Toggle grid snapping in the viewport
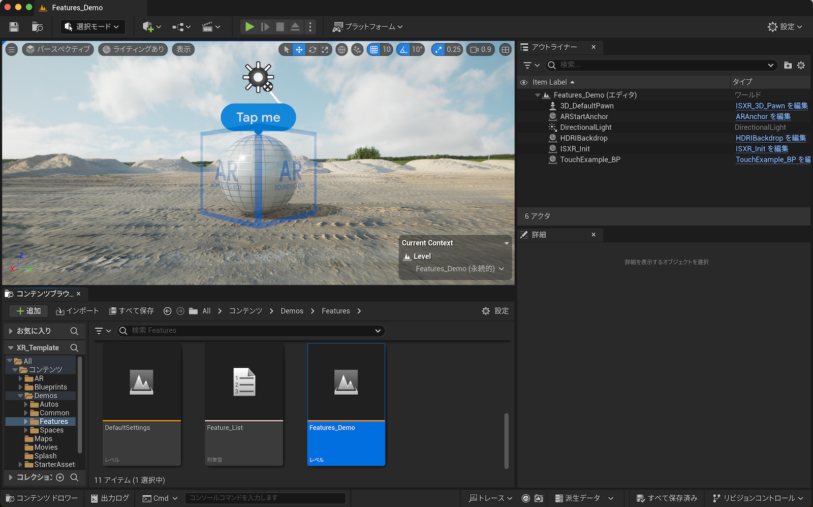The width and height of the screenshot is (813, 507). [374, 49]
